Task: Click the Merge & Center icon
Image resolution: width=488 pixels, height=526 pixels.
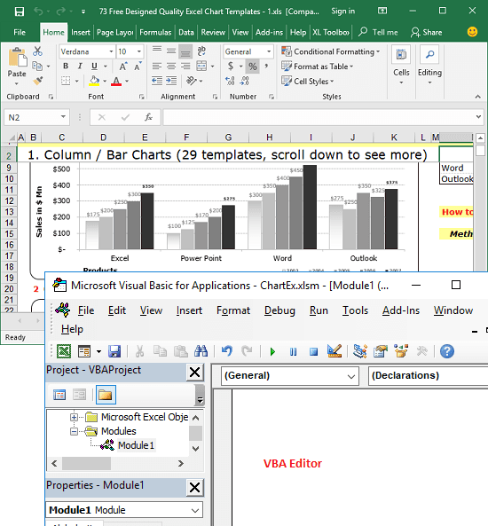Action: tap(201, 67)
